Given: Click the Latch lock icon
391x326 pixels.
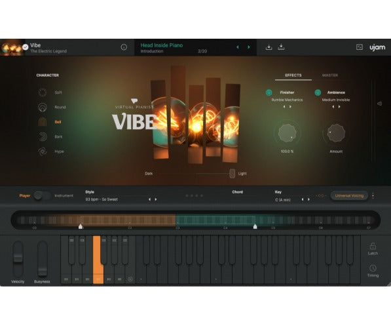Looking at the screenshot, I should (x=373, y=246).
